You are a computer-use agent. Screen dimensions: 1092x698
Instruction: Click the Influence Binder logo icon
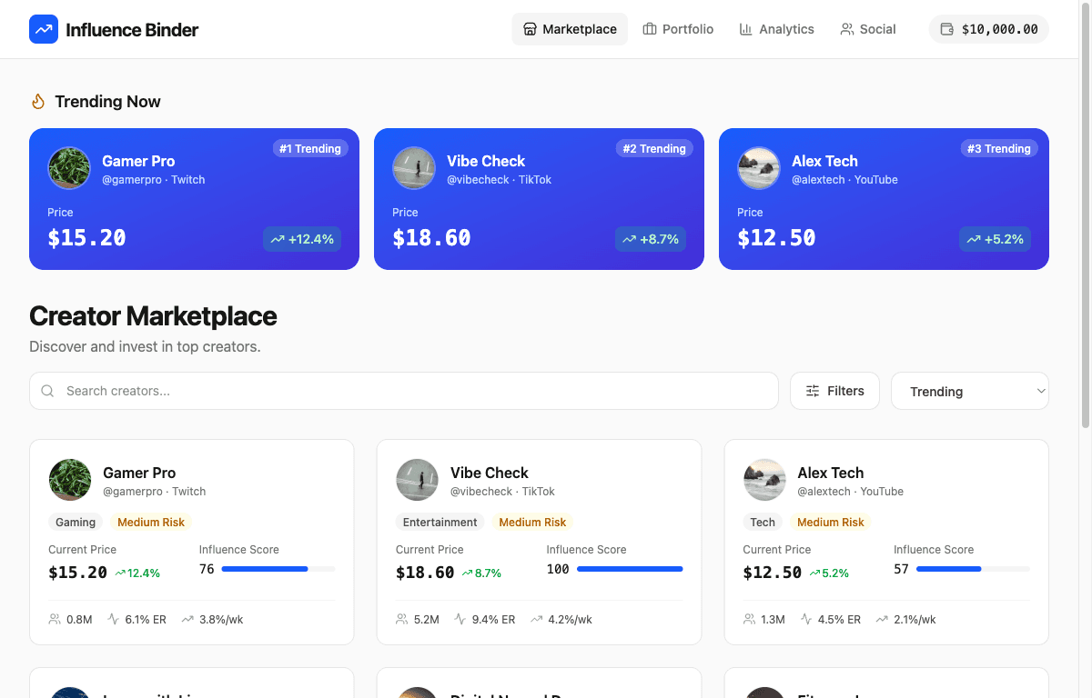point(44,29)
